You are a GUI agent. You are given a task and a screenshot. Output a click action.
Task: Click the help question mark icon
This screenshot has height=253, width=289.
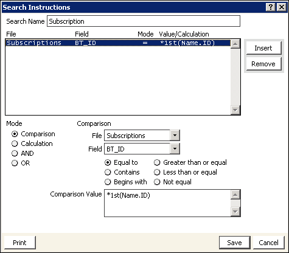coord(271,7)
